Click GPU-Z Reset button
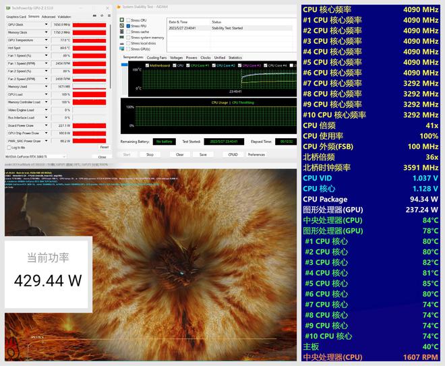Screen dimensions: 445x366 (104, 147)
